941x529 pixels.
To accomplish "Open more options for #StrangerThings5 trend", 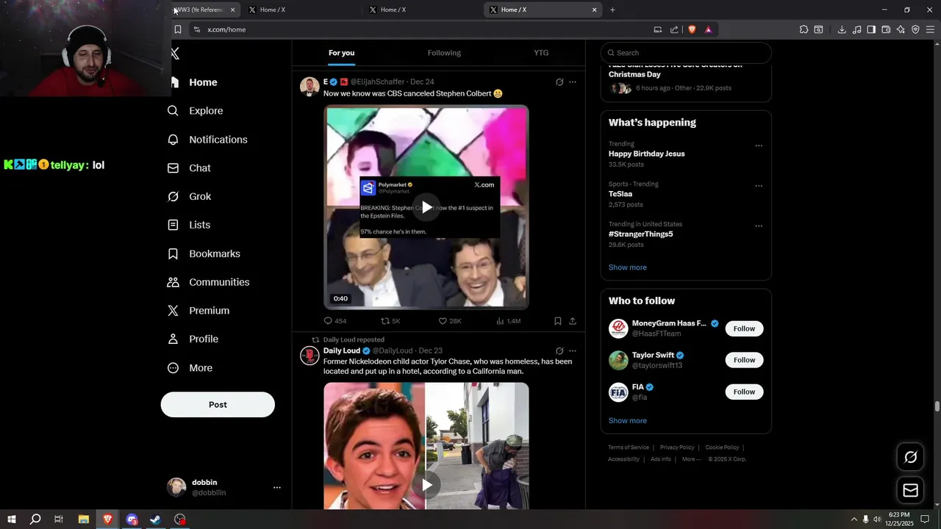I will coord(759,226).
